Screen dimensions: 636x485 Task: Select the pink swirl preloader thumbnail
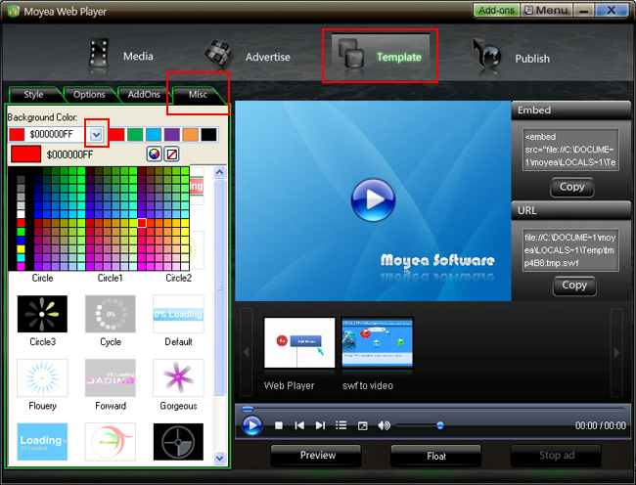(x=111, y=442)
